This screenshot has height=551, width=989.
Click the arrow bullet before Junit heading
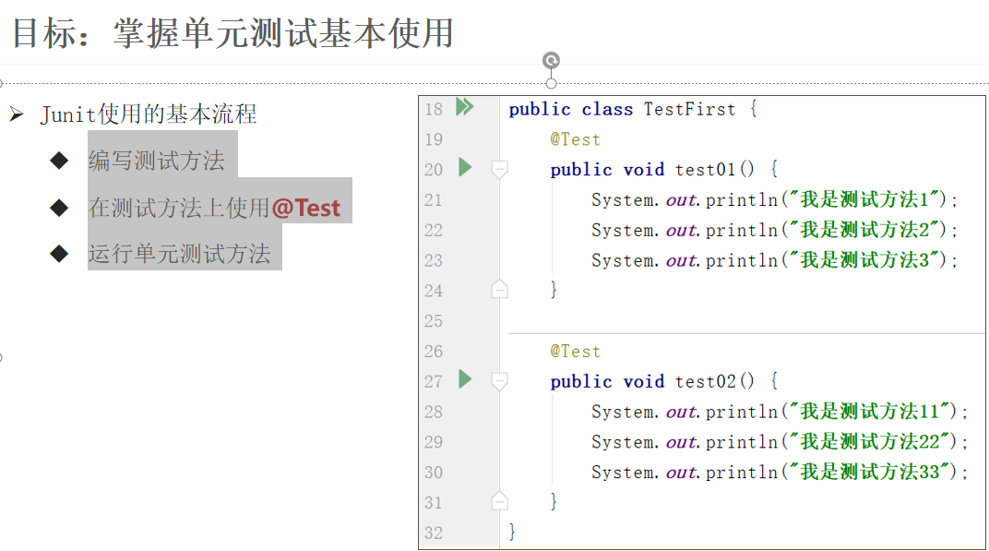17,114
